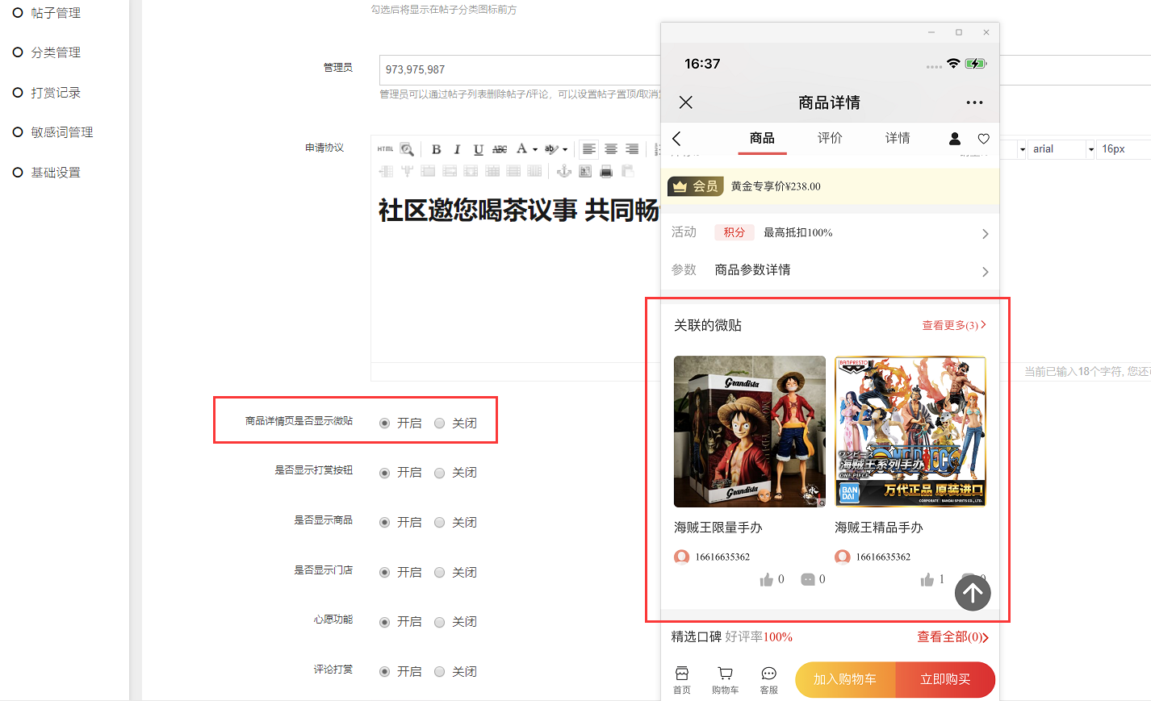Open the arial font family dropdown

pyautogui.click(x=1061, y=149)
